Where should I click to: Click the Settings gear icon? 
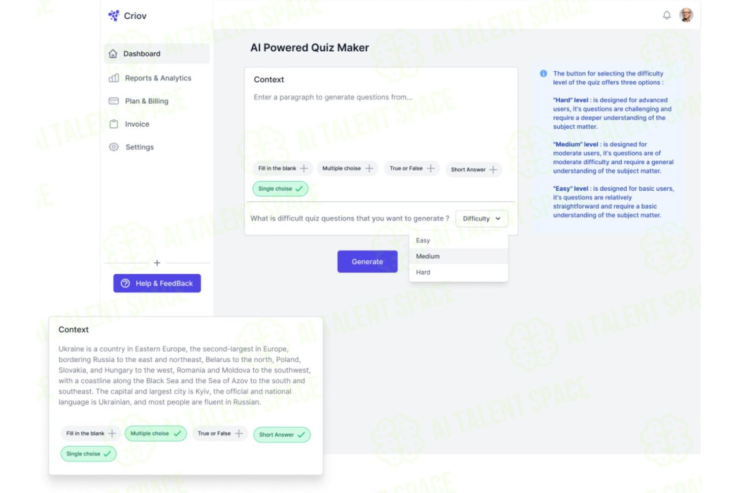click(x=114, y=147)
